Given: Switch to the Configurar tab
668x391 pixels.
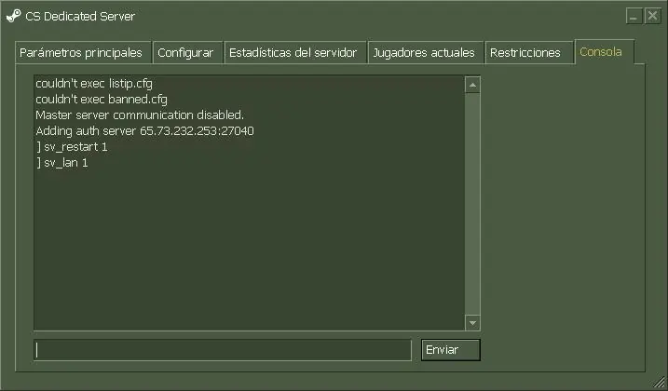Looking at the screenshot, I should tap(187, 52).
